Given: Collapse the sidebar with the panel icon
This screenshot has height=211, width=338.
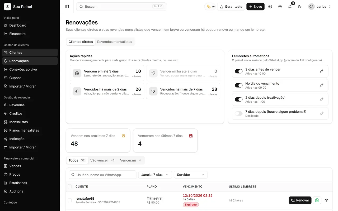Looking at the screenshot, I should [x=67, y=7].
